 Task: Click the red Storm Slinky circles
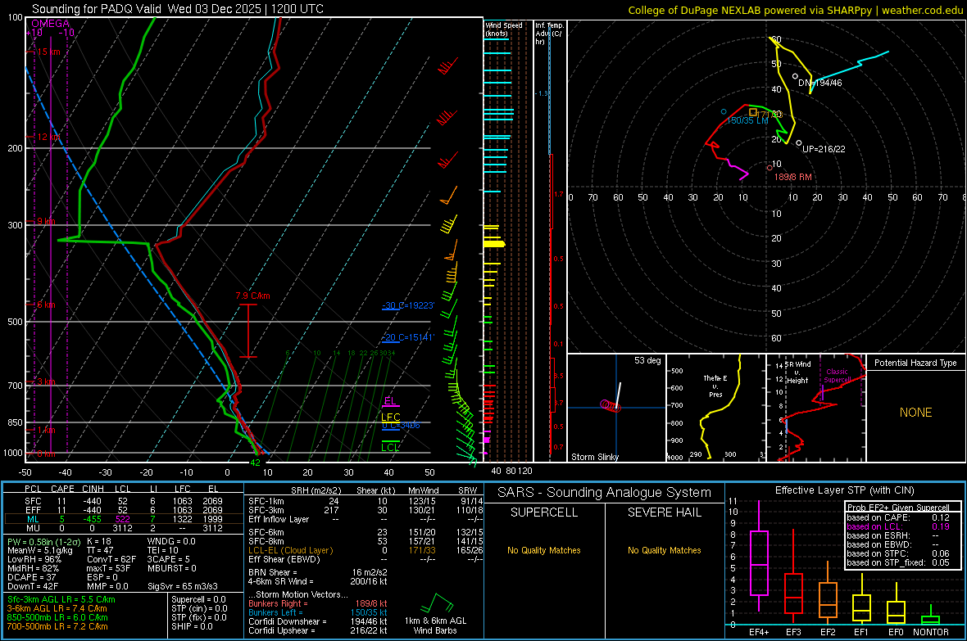pyautogui.click(x=611, y=405)
